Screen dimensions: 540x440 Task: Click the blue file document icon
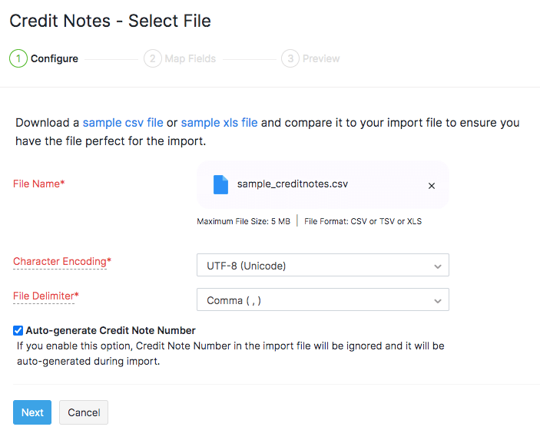221,185
